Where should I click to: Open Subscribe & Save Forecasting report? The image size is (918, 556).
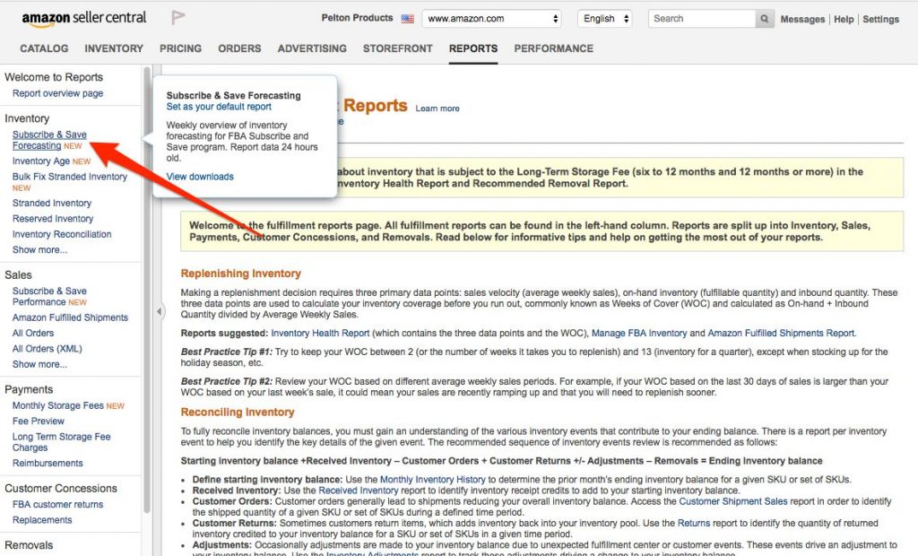point(49,140)
